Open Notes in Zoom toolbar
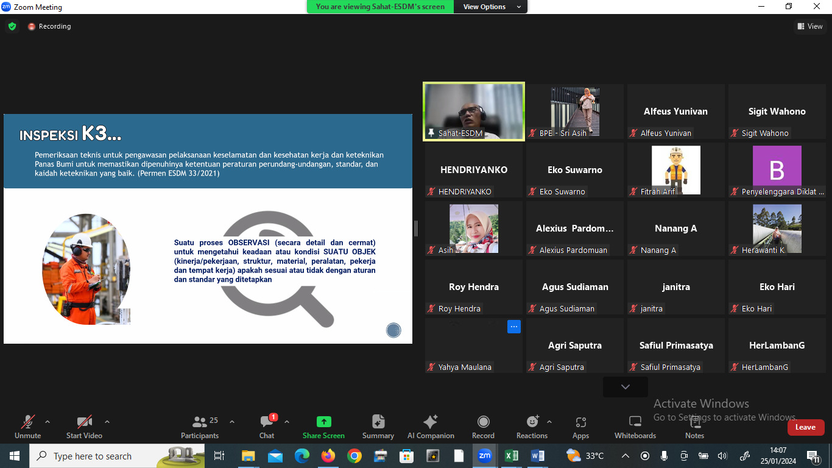 [694, 427]
